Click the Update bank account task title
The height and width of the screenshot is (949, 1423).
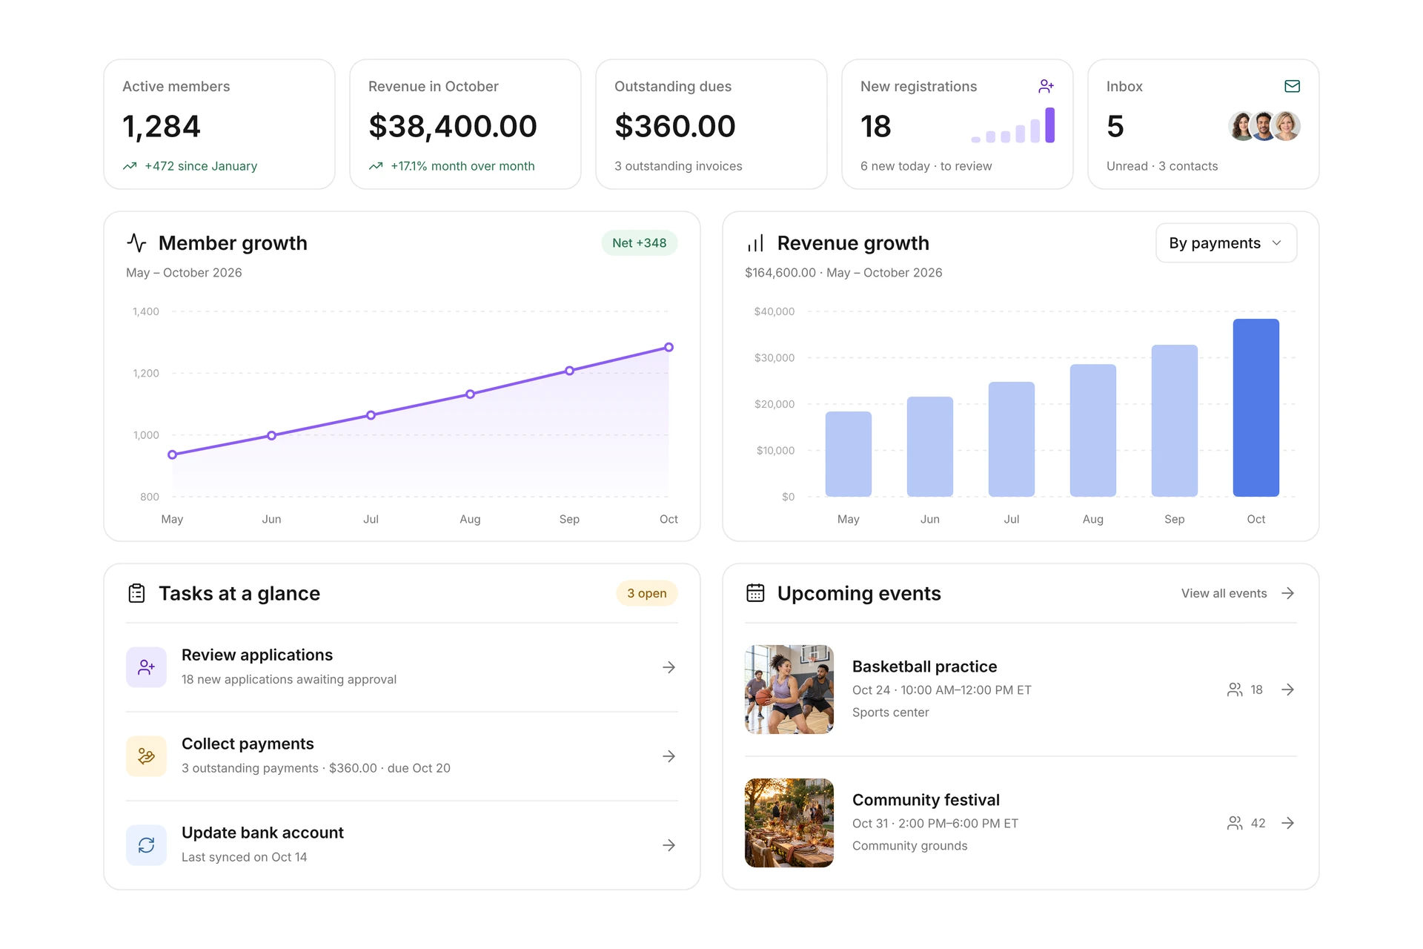tap(262, 833)
